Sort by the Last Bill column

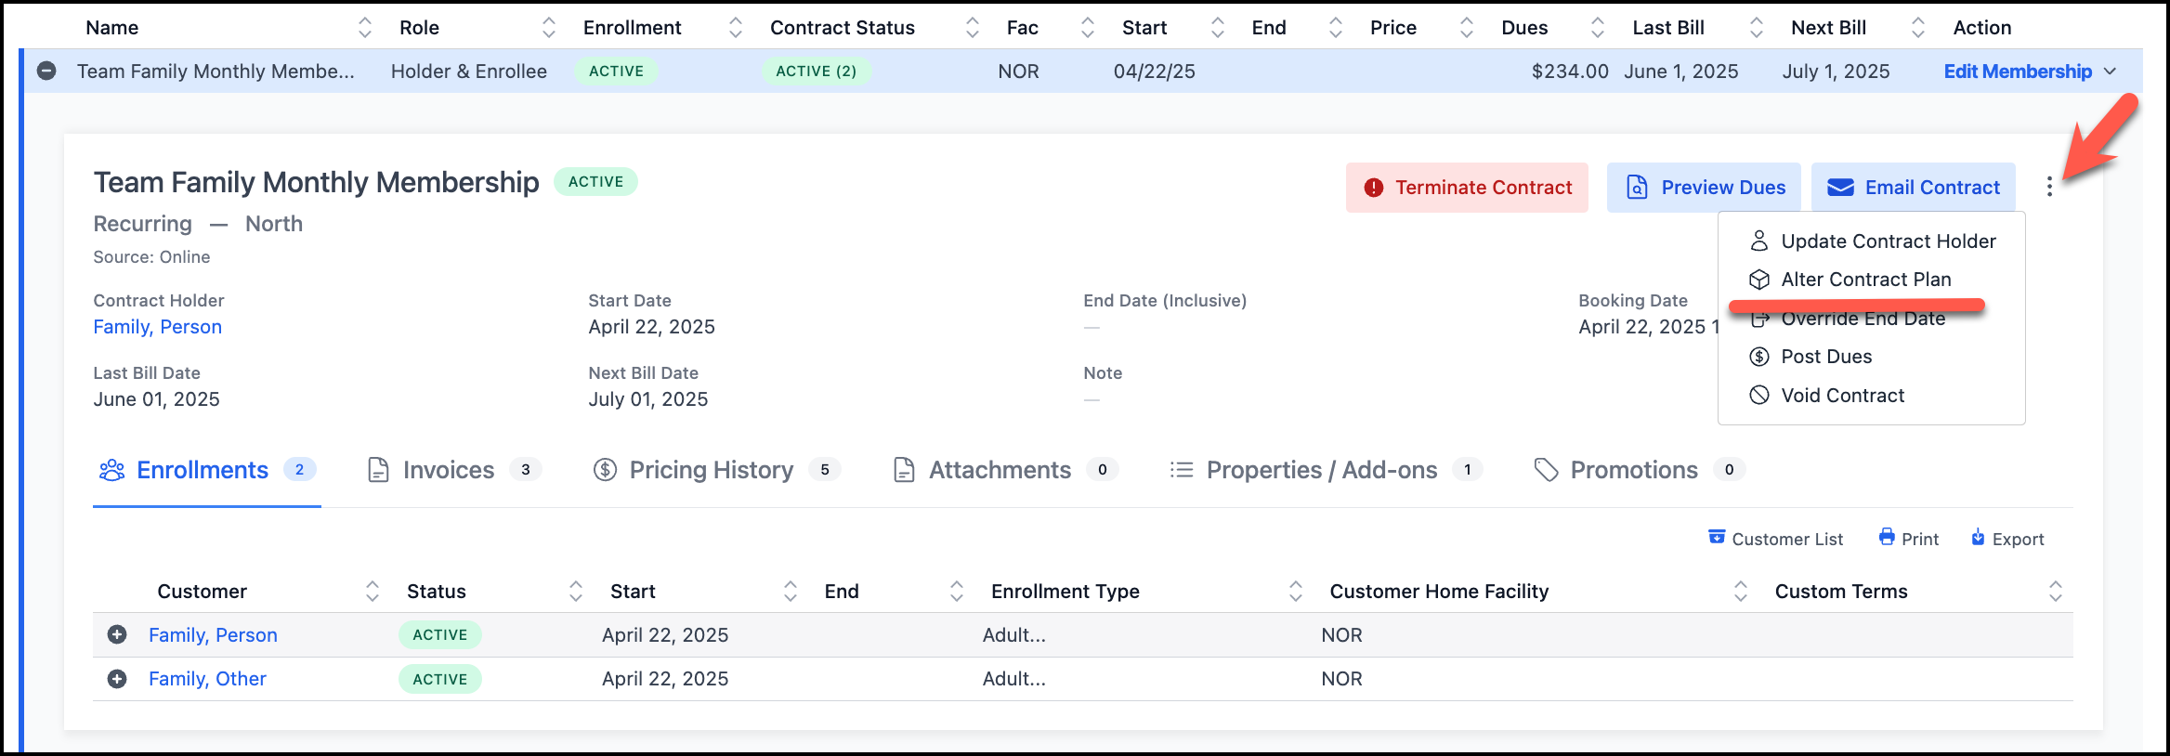(x=1757, y=28)
